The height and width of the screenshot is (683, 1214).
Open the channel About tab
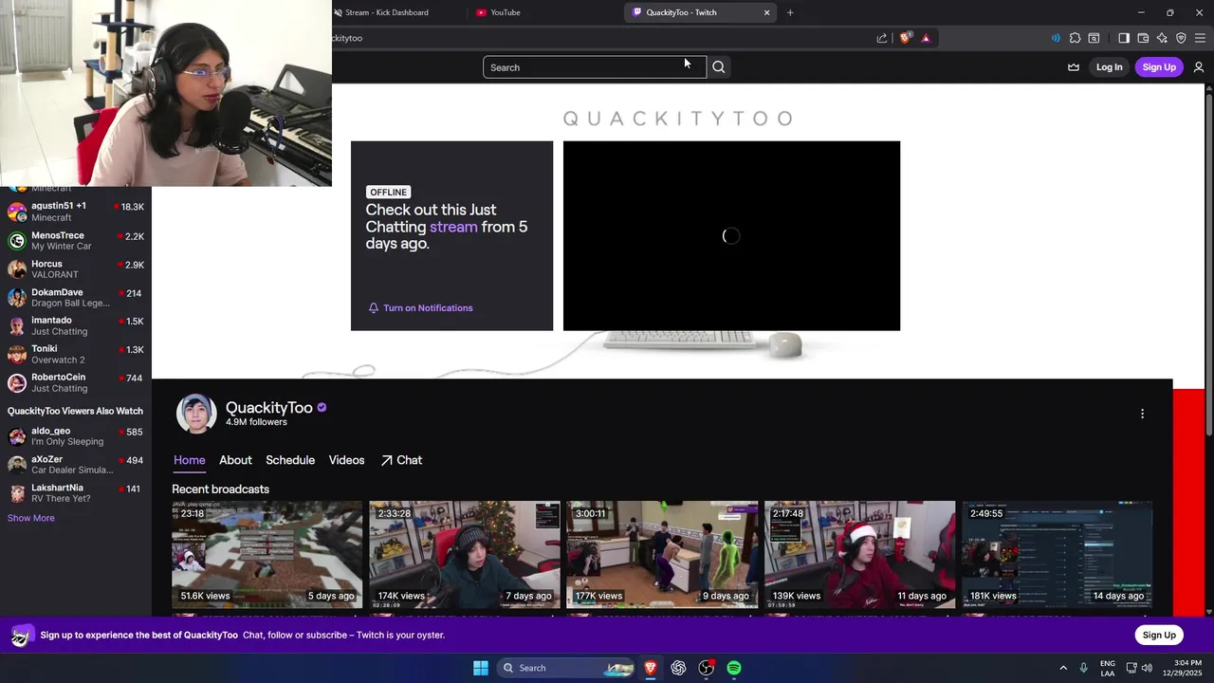tap(235, 460)
